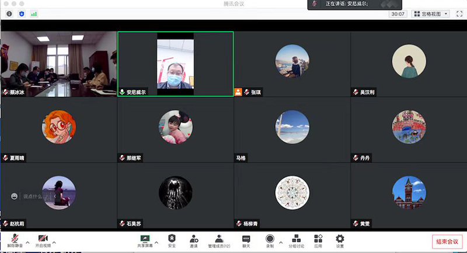
Task: Enter full screen with top-right icon
Action: click(x=458, y=13)
